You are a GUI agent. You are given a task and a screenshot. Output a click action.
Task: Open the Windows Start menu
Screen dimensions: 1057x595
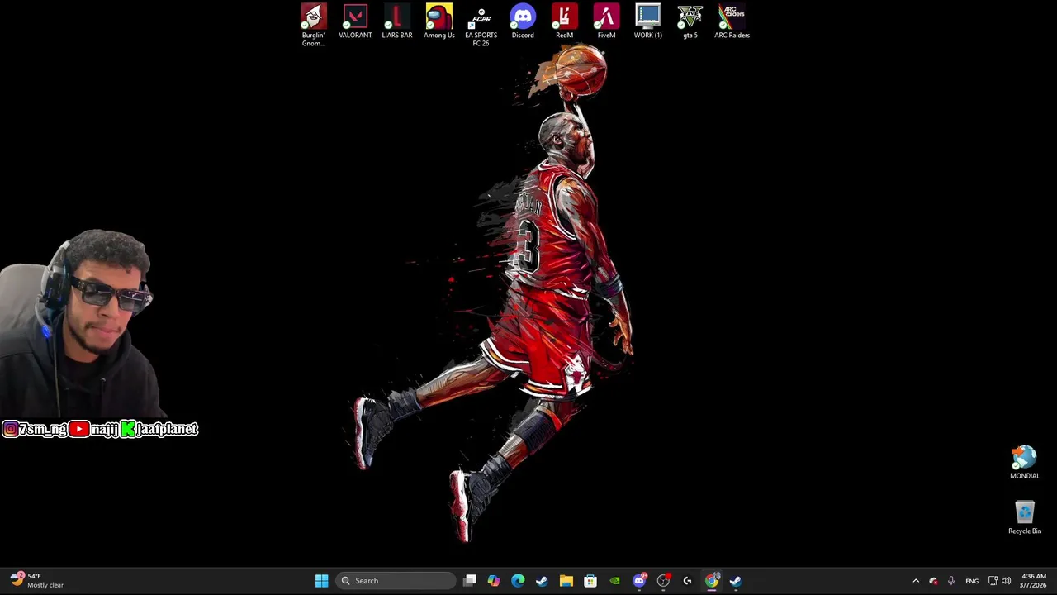322,581
